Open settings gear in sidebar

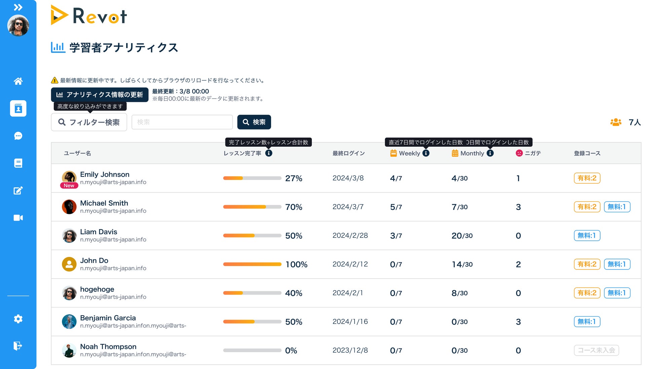tap(18, 319)
